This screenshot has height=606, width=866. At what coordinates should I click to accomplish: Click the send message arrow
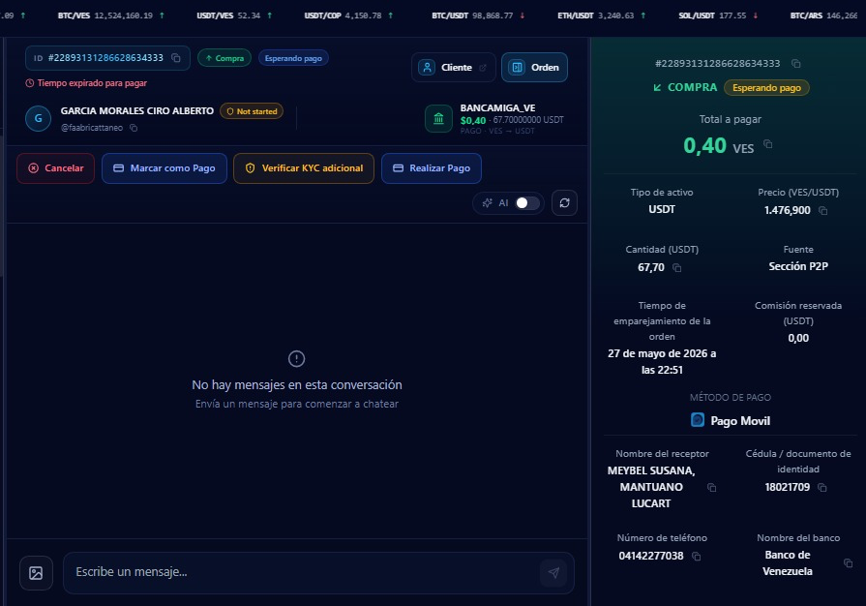pos(553,573)
